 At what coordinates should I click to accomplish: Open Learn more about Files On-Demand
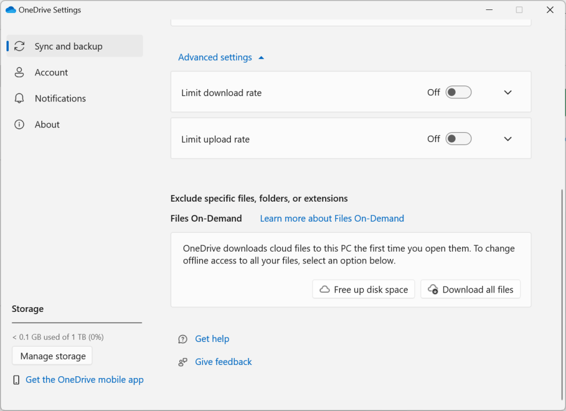point(332,218)
